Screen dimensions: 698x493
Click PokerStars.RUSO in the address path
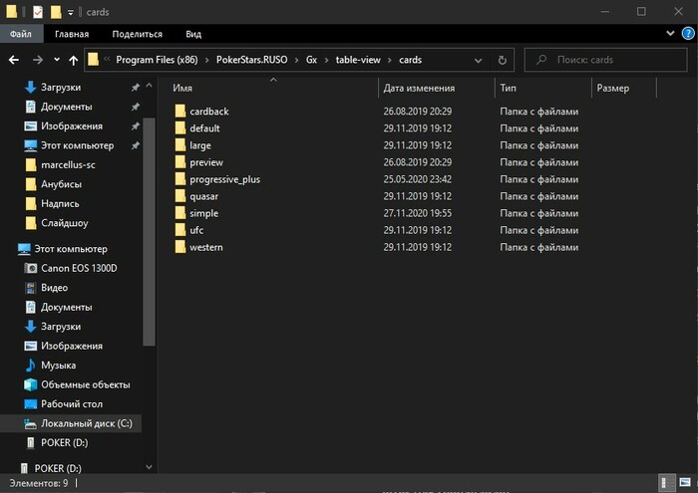tap(252, 60)
